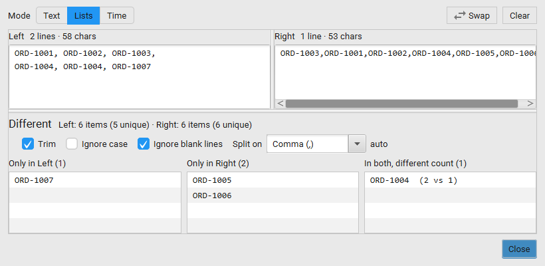Click the Different result status label
The width and height of the screenshot is (545, 266).
(x=30, y=124)
